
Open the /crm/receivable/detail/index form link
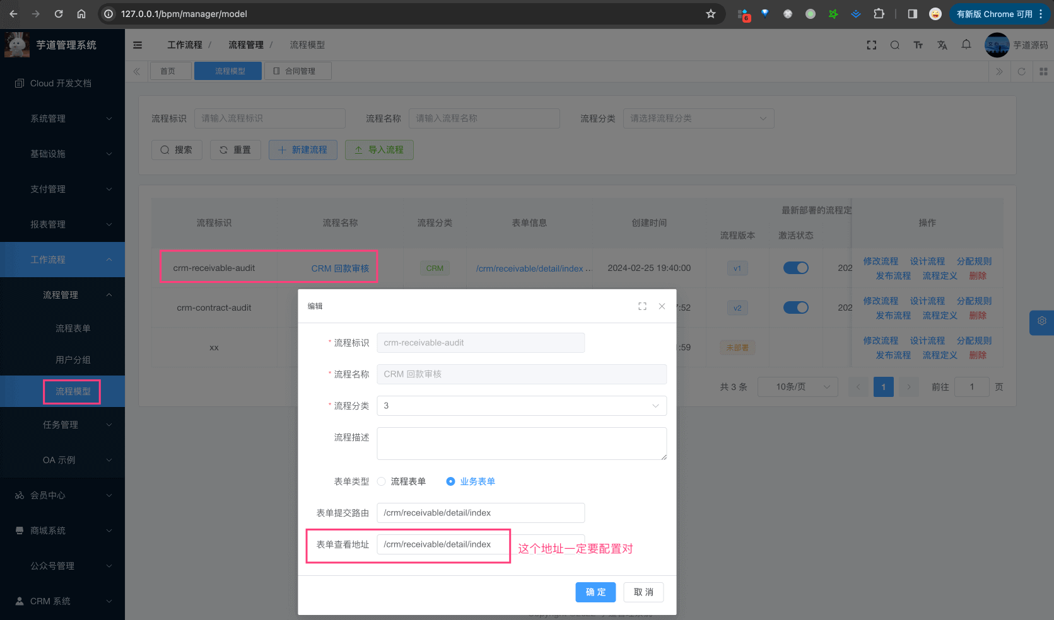[x=530, y=268]
